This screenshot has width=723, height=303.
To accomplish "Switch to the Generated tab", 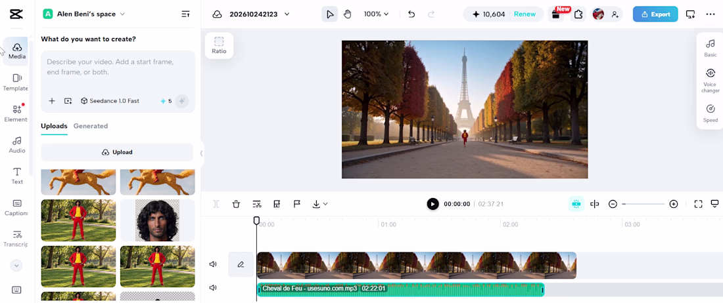I will (91, 126).
